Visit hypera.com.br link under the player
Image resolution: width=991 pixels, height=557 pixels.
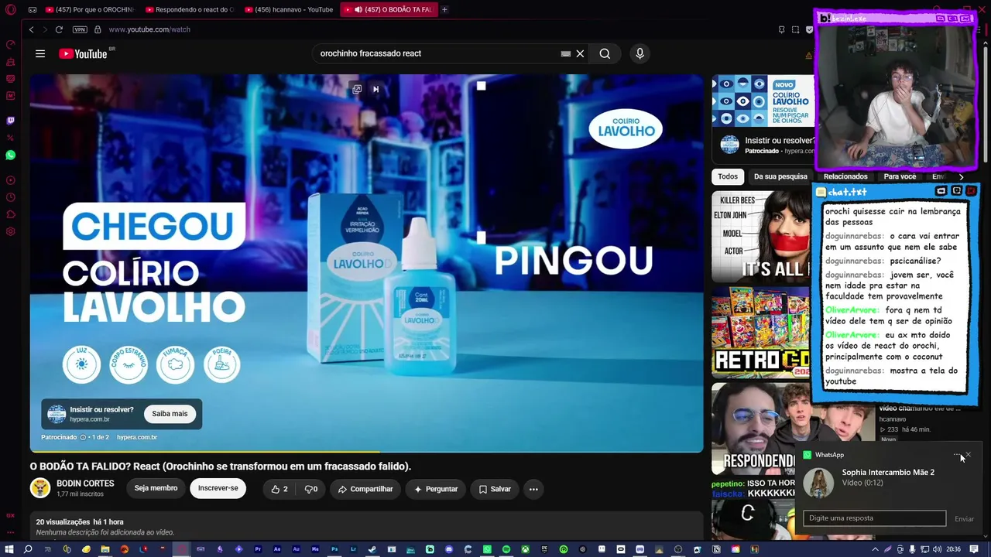pos(137,437)
